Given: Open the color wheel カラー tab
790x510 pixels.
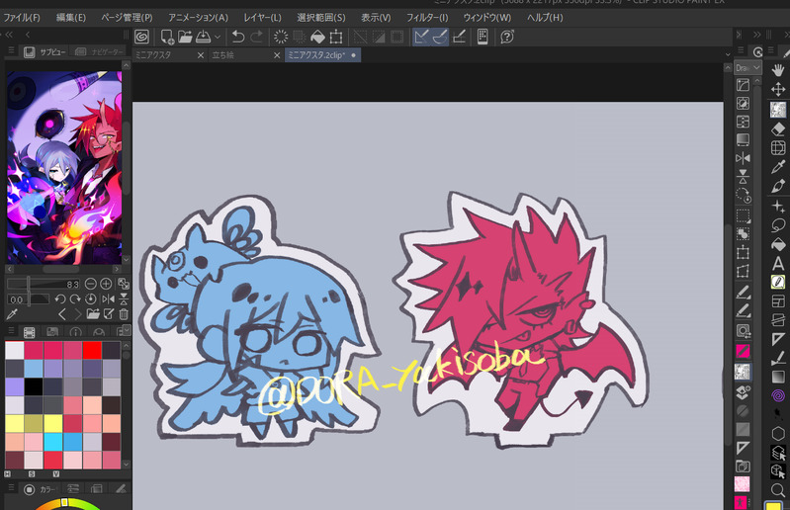Looking at the screenshot, I should pos(40,489).
